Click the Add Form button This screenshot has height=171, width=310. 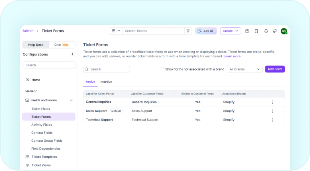pyautogui.click(x=275, y=69)
